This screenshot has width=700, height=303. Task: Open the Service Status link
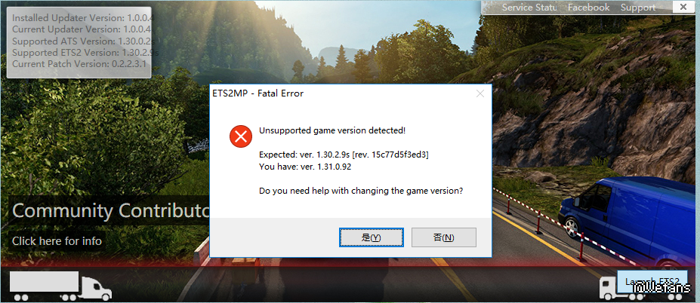(529, 8)
